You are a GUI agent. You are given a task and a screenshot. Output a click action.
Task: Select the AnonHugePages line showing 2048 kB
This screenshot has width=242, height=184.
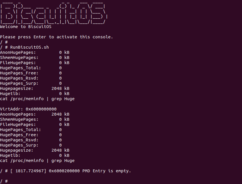(x=34, y=114)
